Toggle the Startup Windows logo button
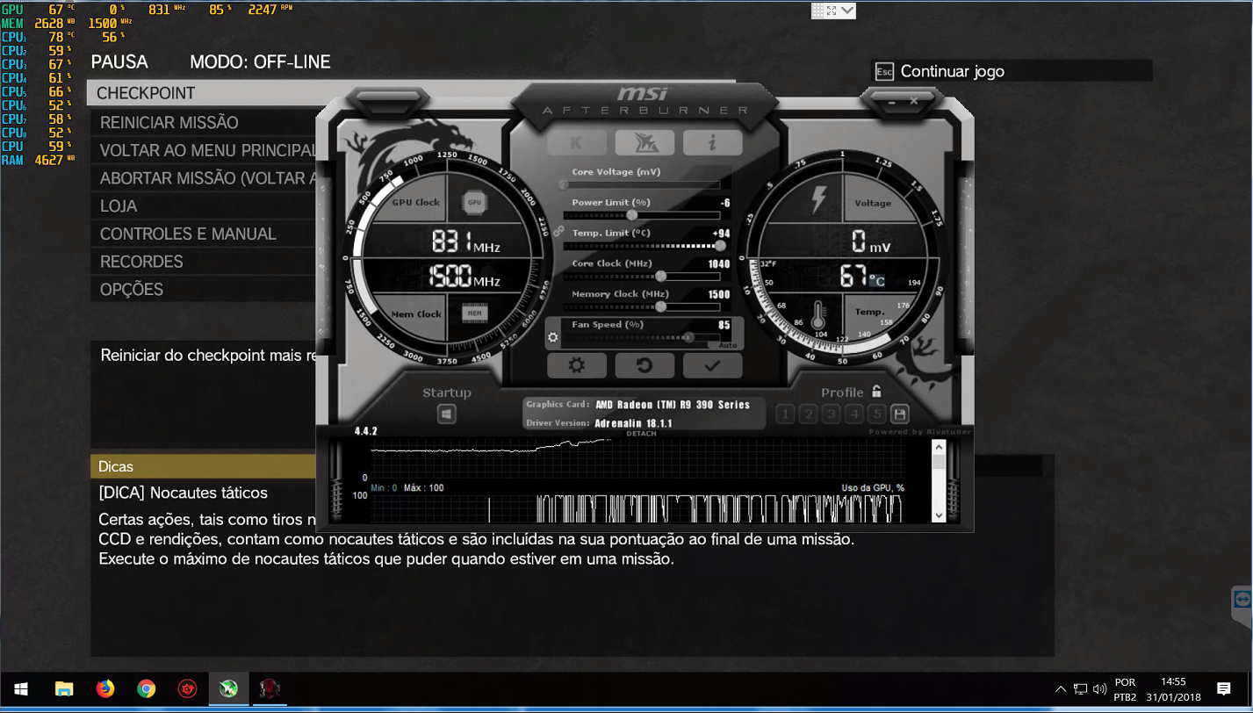Screen dimensions: 1253x713 [447, 414]
